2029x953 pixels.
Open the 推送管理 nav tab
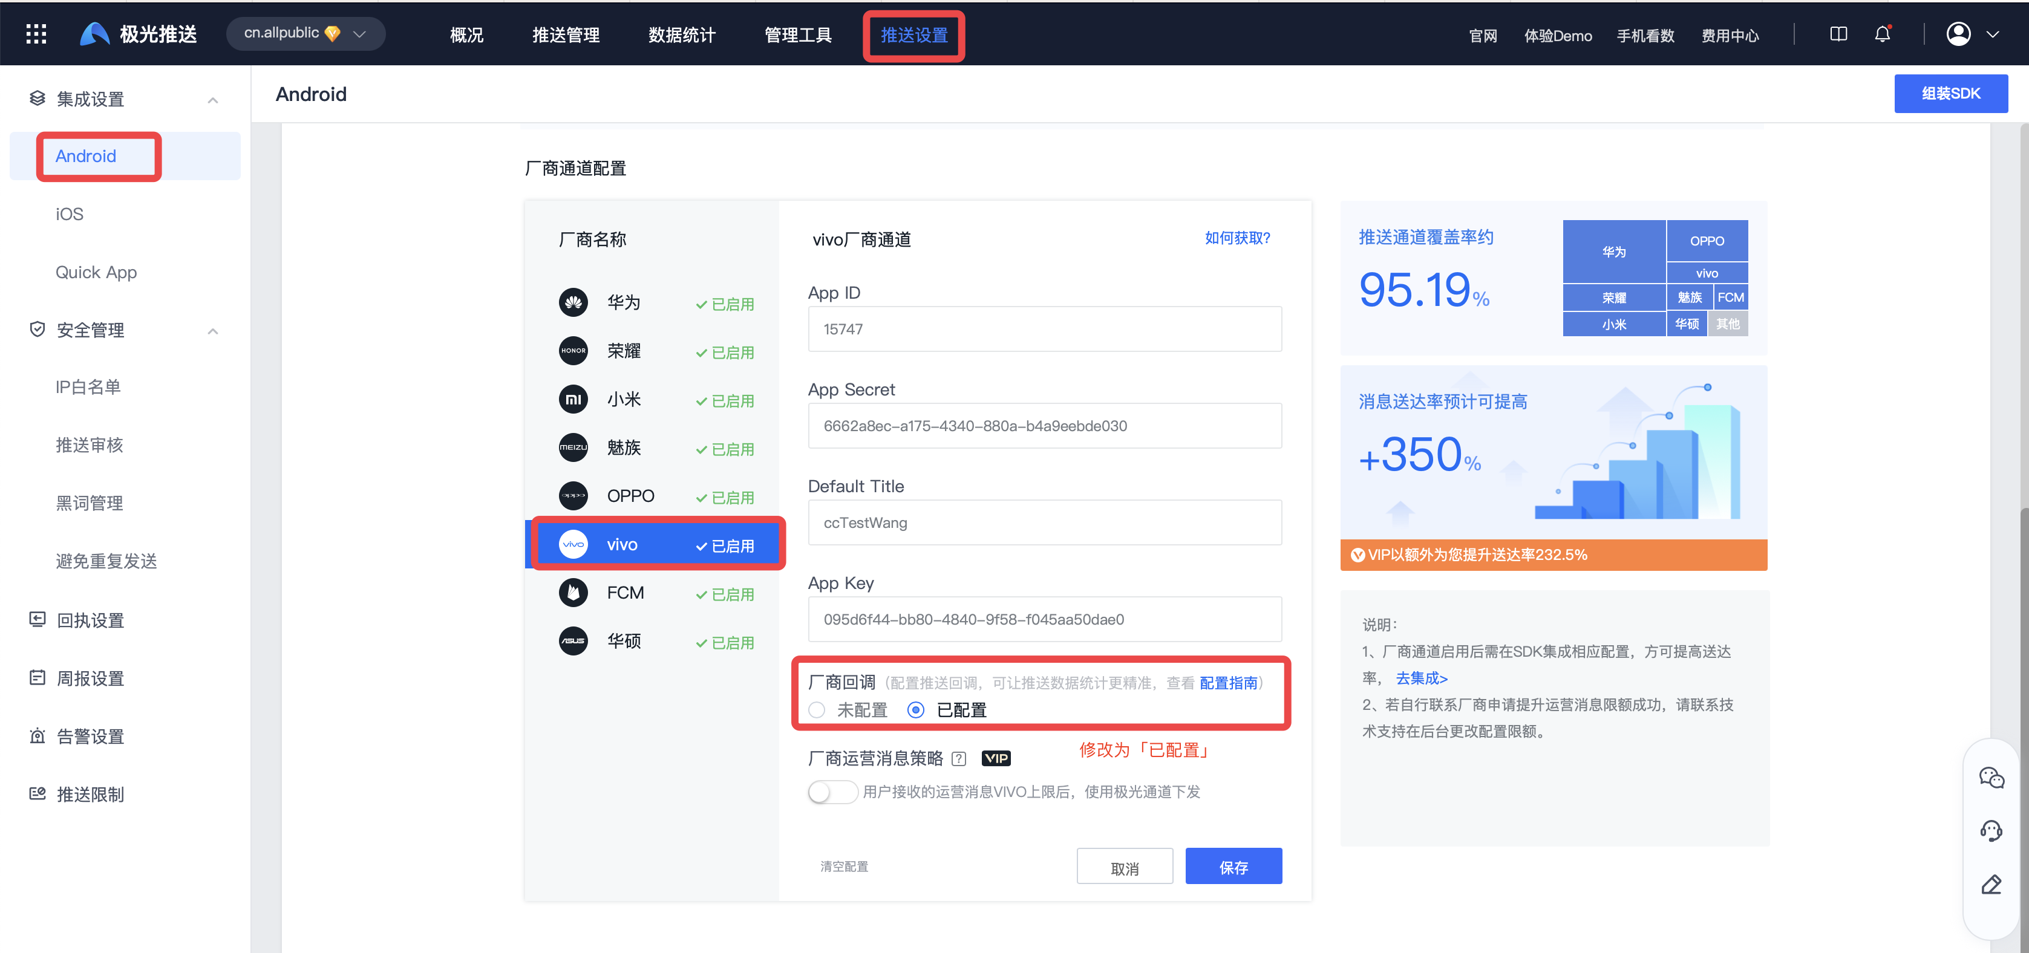pyautogui.click(x=566, y=34)
